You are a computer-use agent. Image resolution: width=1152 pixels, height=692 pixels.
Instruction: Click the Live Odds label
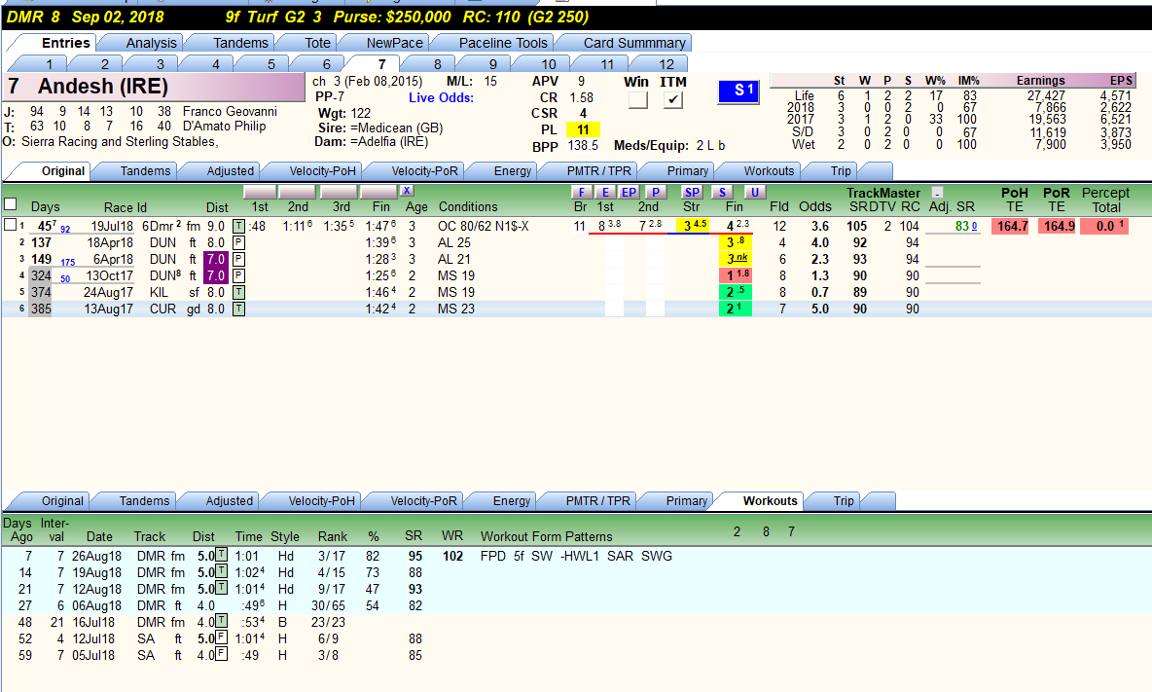coord(442,97)
